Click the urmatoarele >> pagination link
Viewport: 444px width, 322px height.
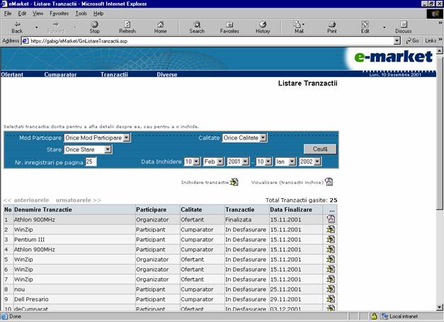tap(79, 200)
